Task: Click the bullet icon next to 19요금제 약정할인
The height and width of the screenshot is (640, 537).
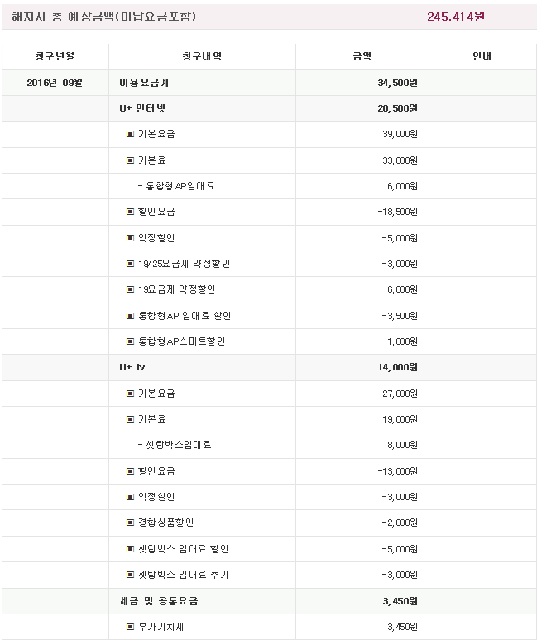Action: pyautogui.click(x=130, y=289)
